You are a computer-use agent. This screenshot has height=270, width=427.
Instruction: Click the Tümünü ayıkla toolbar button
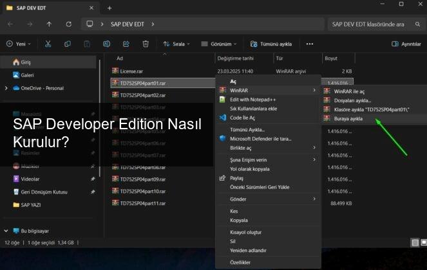coord(271,44)
